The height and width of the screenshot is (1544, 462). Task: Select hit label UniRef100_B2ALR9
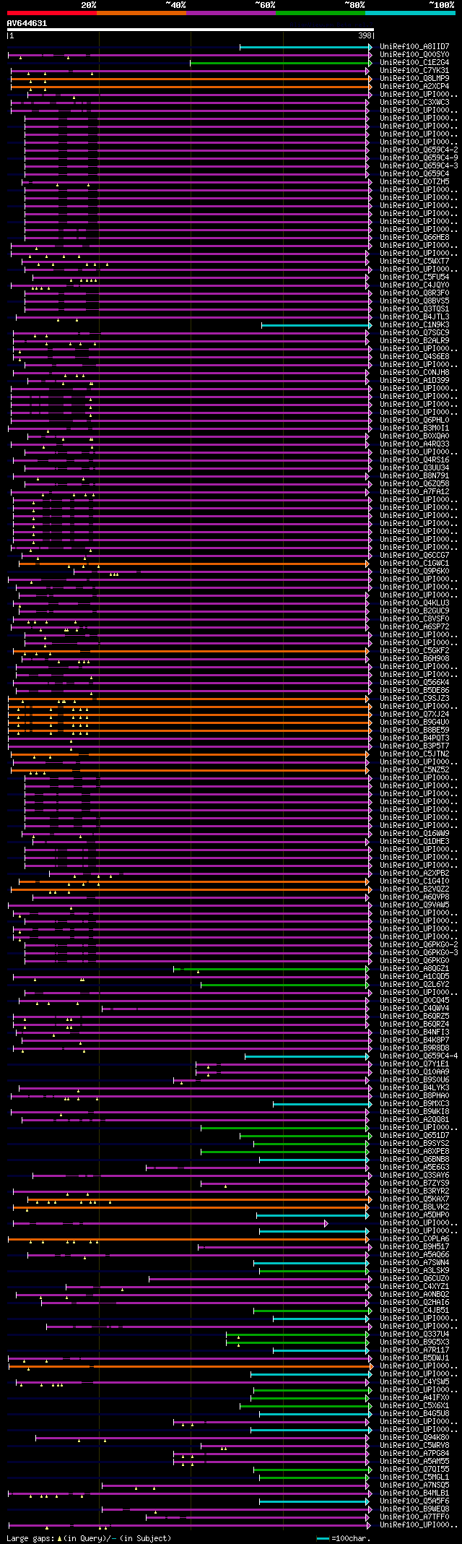[414, 340]
